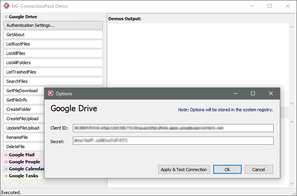Expand the Google Mail section
The image size is (297, 196).
pyautogui.click(x=6, y=155)
